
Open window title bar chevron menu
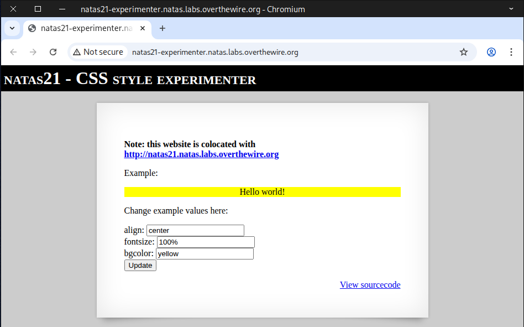point(511,9)
